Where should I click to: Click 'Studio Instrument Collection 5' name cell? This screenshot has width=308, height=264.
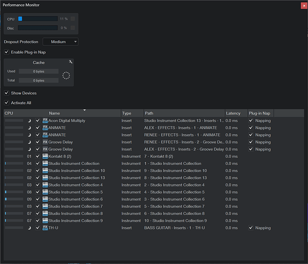click(76, 192)
